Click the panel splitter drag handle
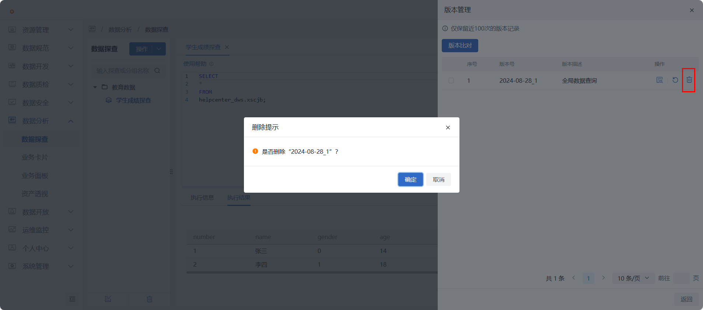The image size is (703, 310). pyautogui.click(x=171, y=172)
